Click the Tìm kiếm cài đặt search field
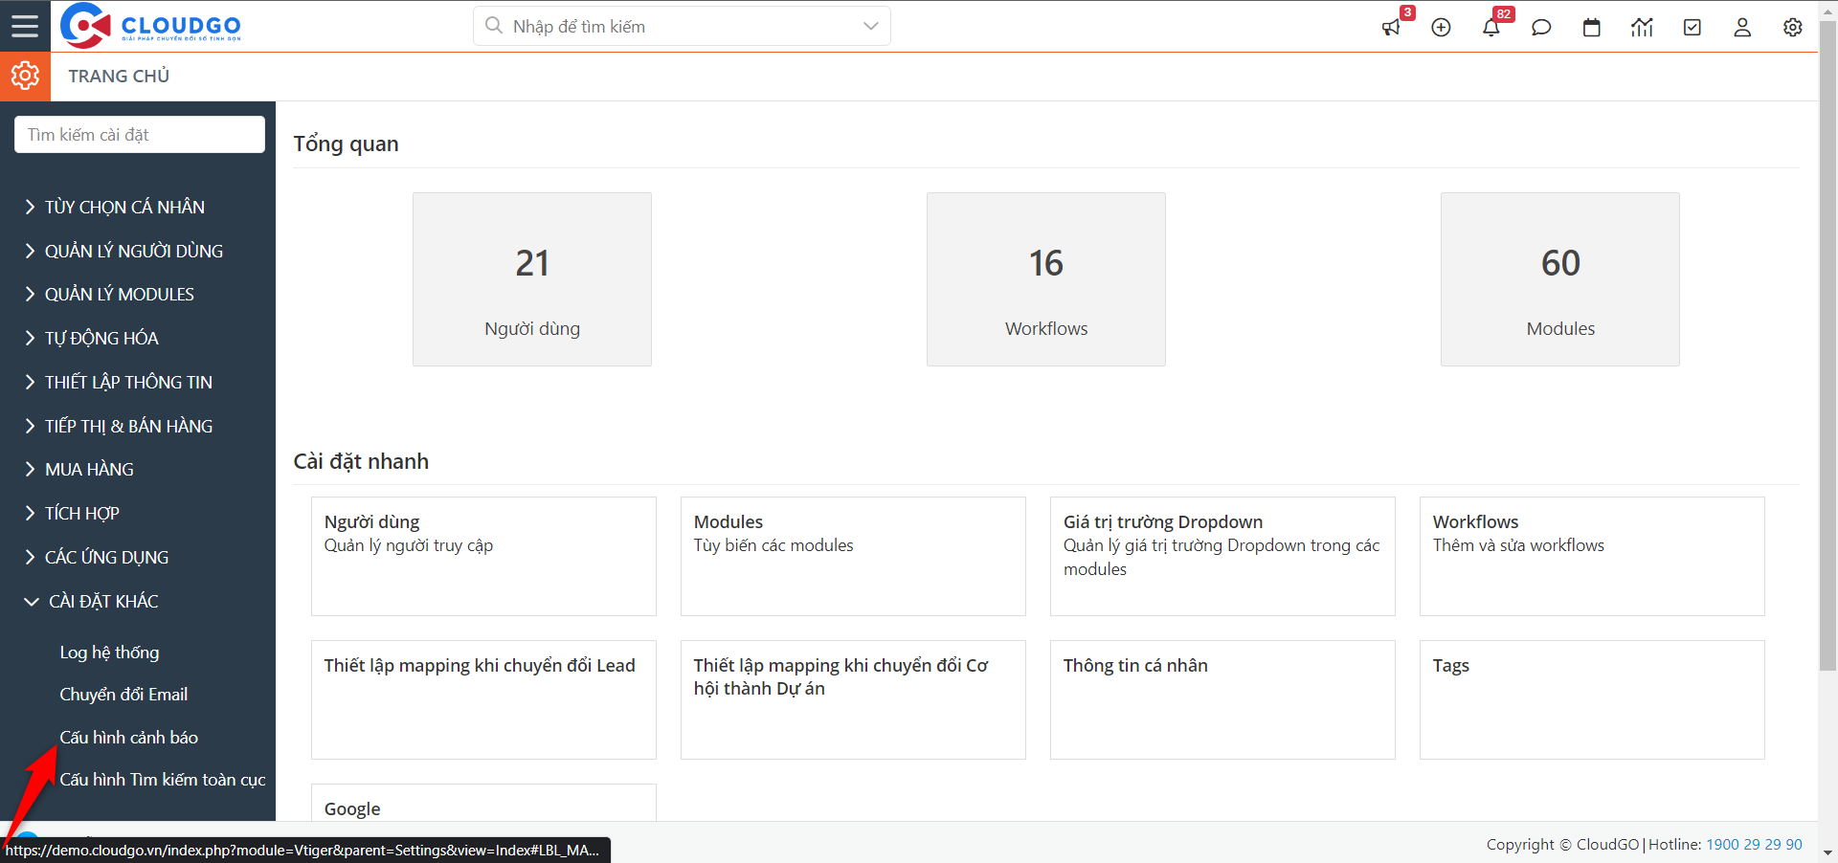The image size is (1838, 863). coord(140,135)
